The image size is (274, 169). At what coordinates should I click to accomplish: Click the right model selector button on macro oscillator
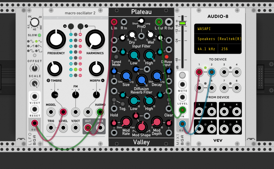[80, 27]
